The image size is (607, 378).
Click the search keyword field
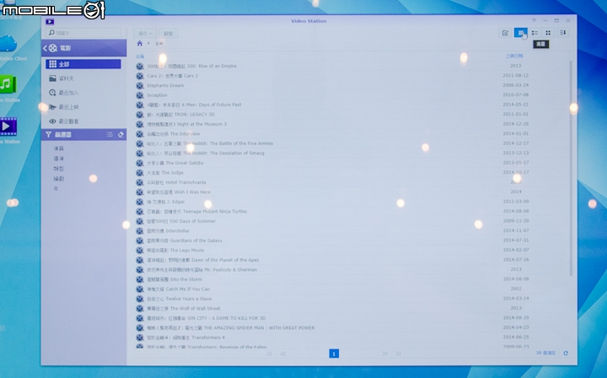click(x=83, y=33)
